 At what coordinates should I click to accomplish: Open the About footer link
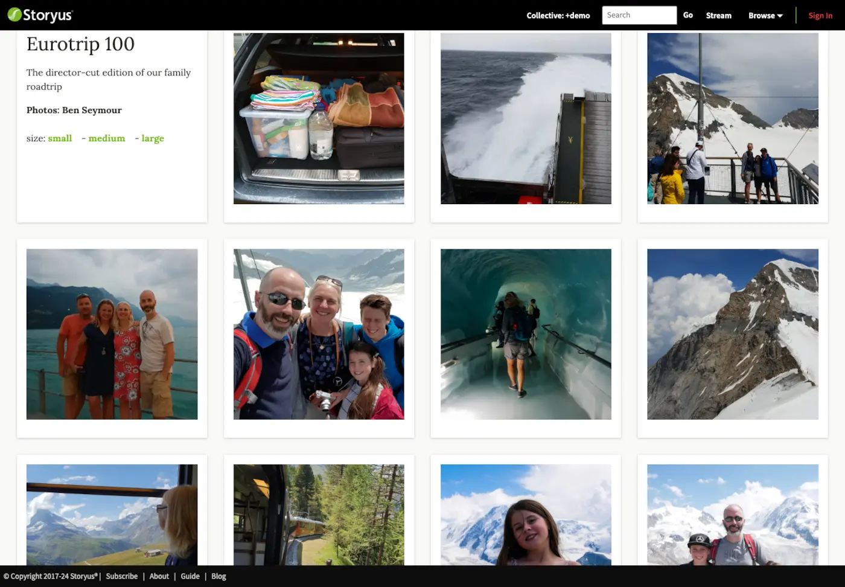tap(159, 576)
